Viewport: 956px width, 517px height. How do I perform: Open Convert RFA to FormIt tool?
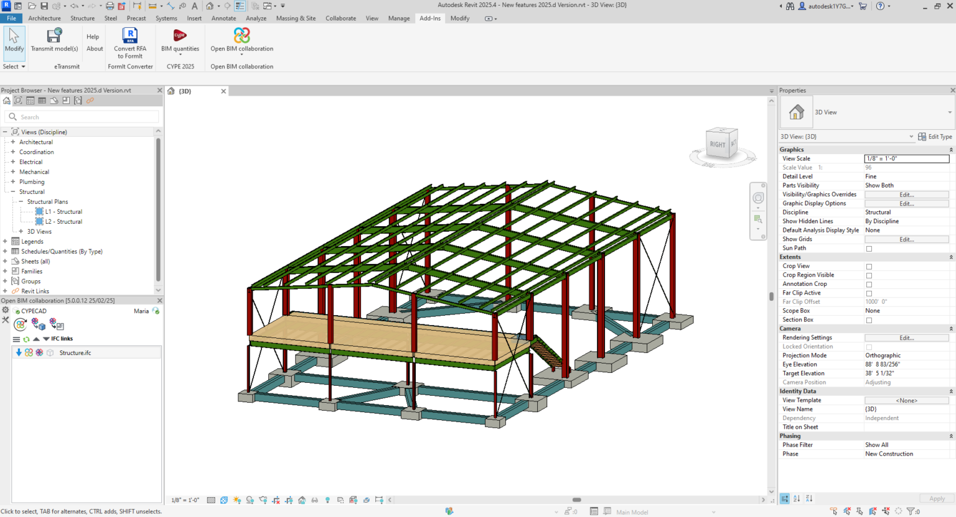click(x=130, y=36)
